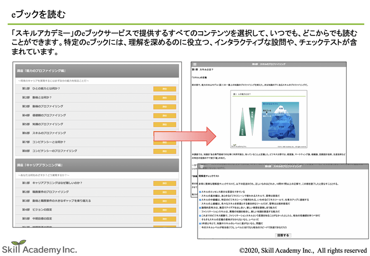This screenshot has height=256, width=370.
Task: Check the '今のスキルレベルが' statement box
Action: point(200,227)
